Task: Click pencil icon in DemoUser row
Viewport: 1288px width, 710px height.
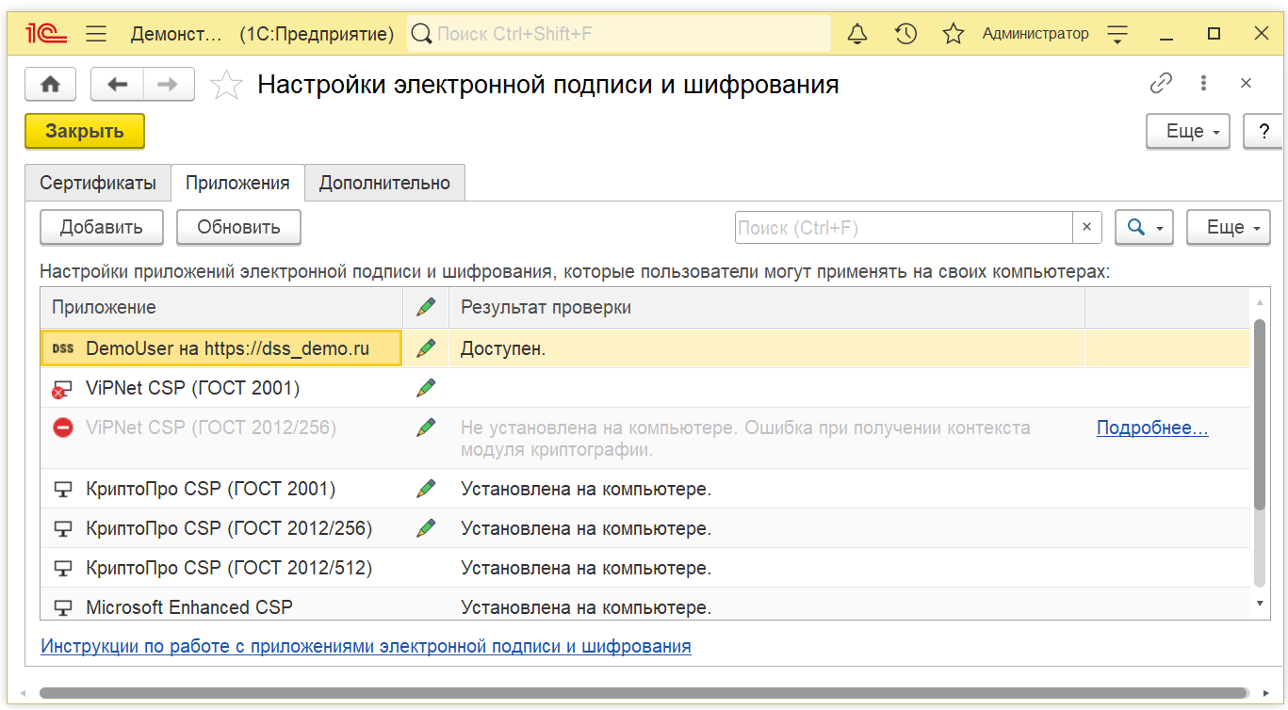Action: [426, 348]
